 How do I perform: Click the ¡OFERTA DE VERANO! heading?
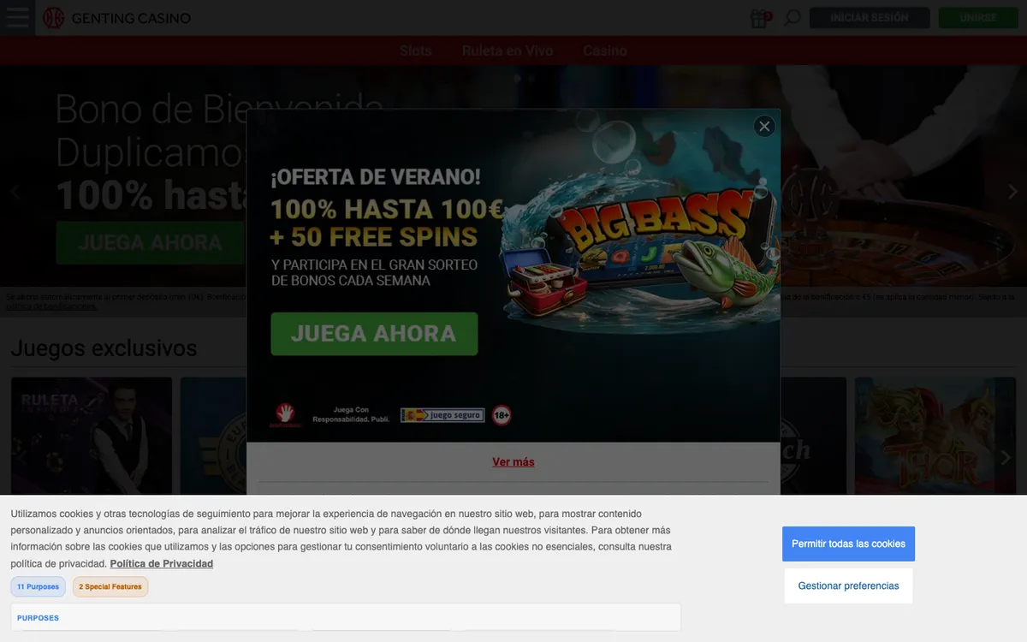[376, 177]
